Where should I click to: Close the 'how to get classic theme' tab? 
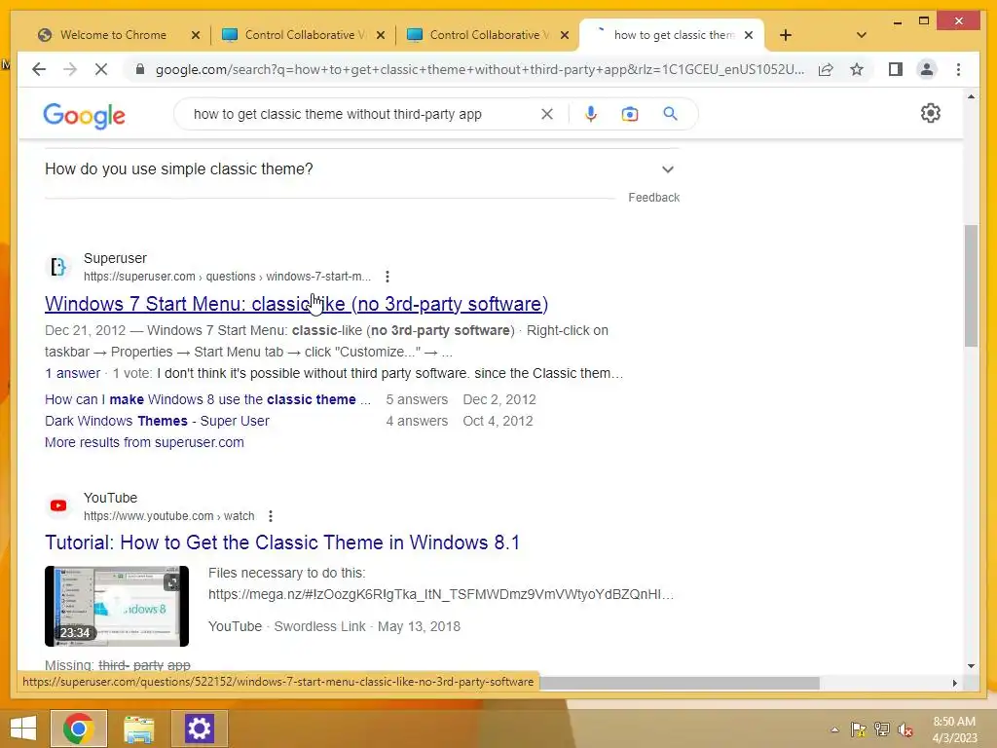point(749,35)
